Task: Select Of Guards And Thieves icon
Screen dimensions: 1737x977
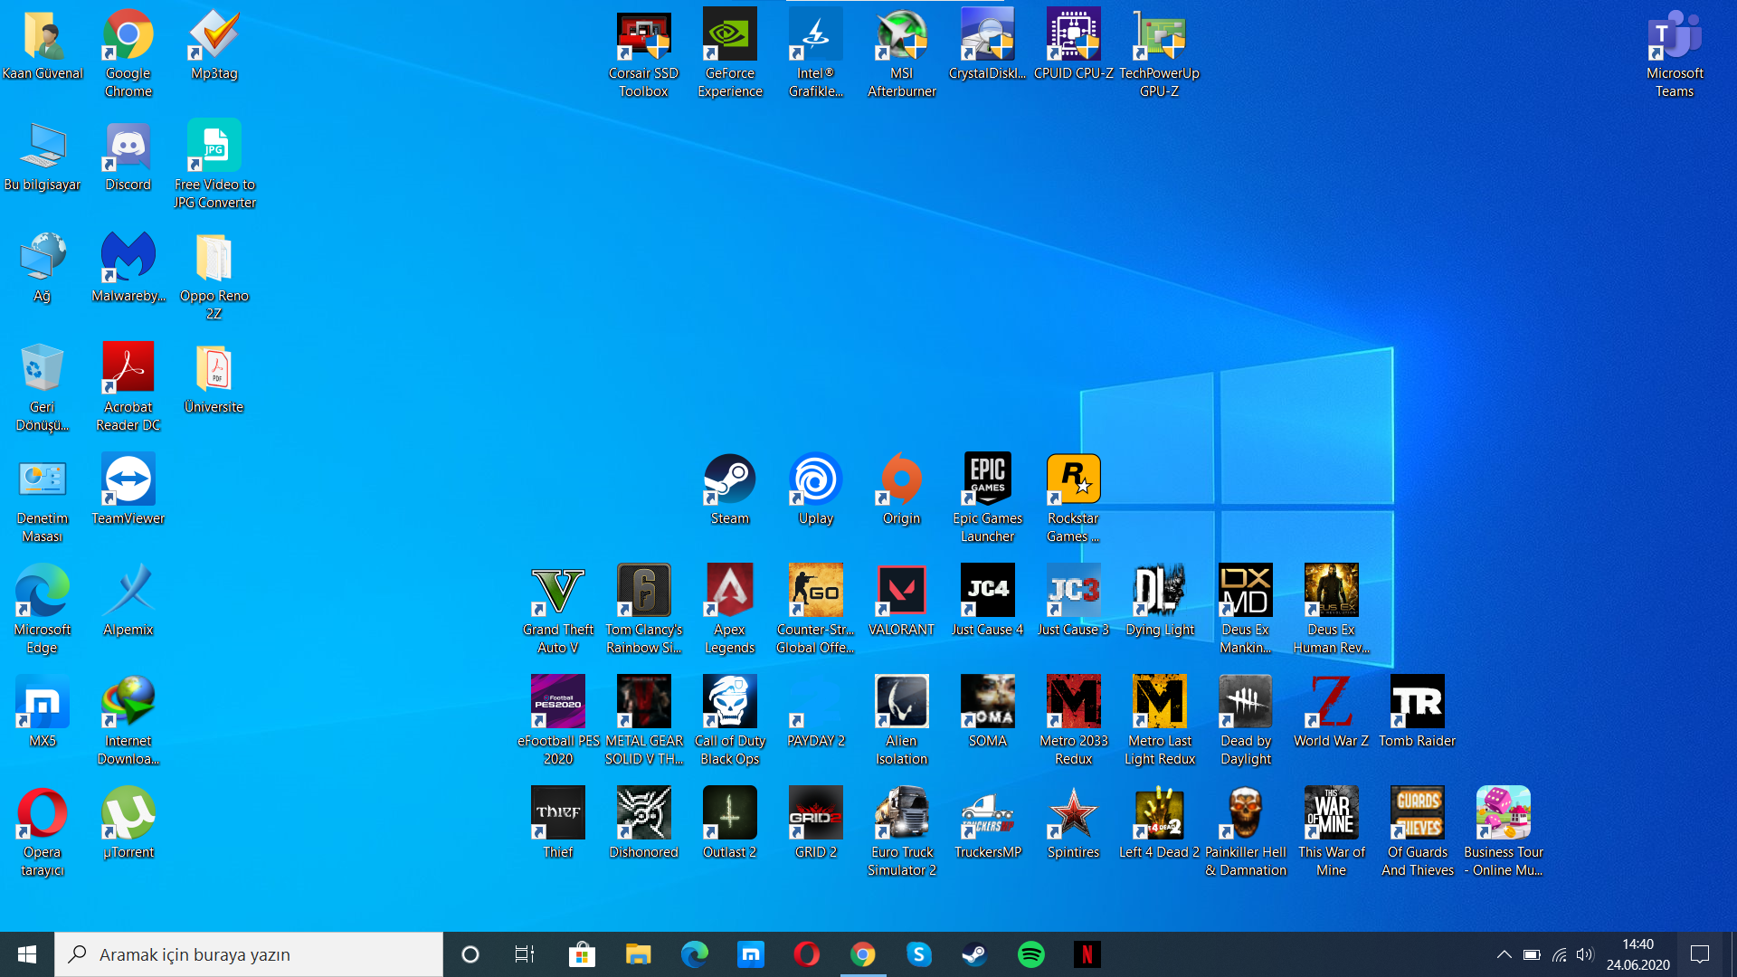Action: pos(1417,832)
